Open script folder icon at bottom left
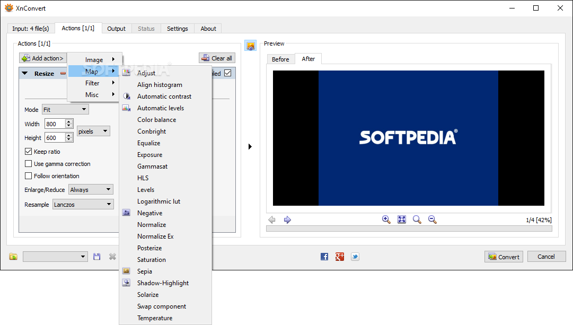The height and width of the screenshot is (325, 573). tap(13, 257)
